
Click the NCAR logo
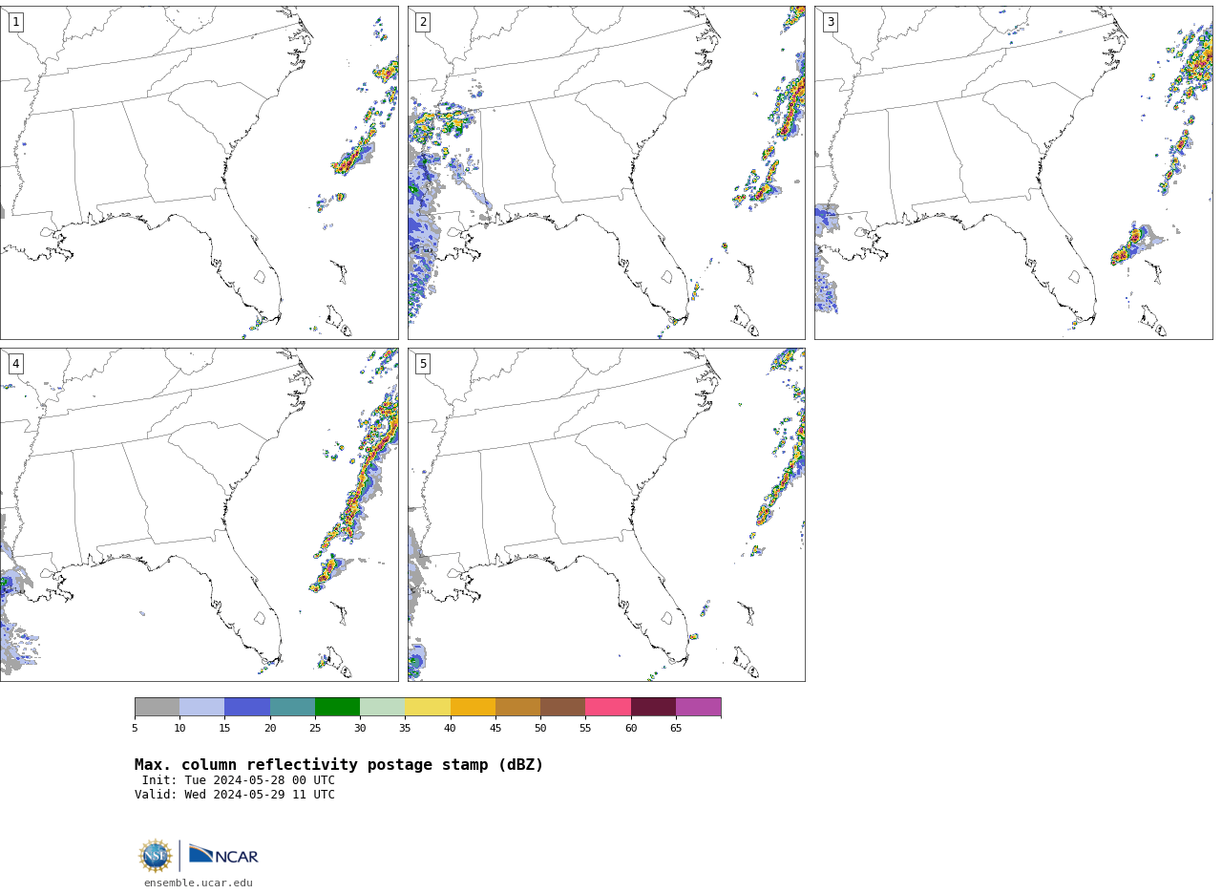point(223,855)
